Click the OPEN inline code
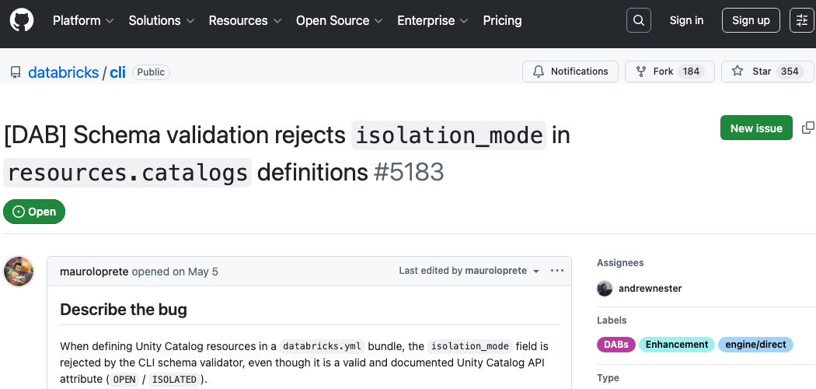The height and width of the screenshot is (389, 816). pos(124,380)
